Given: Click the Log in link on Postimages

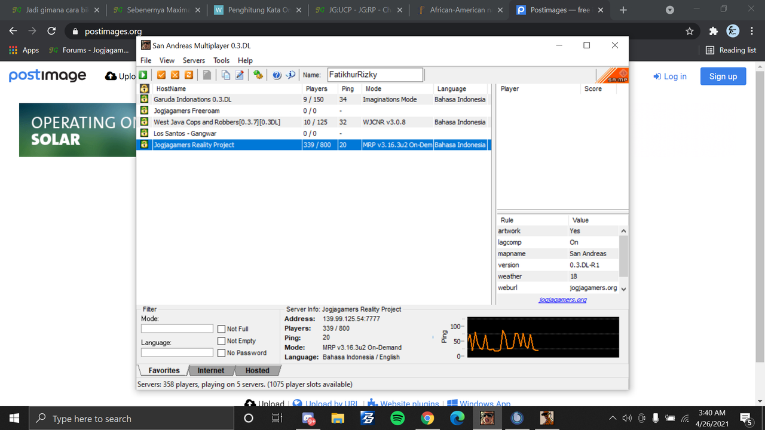Looking at the screenshot, I should [x=670, y=76].
